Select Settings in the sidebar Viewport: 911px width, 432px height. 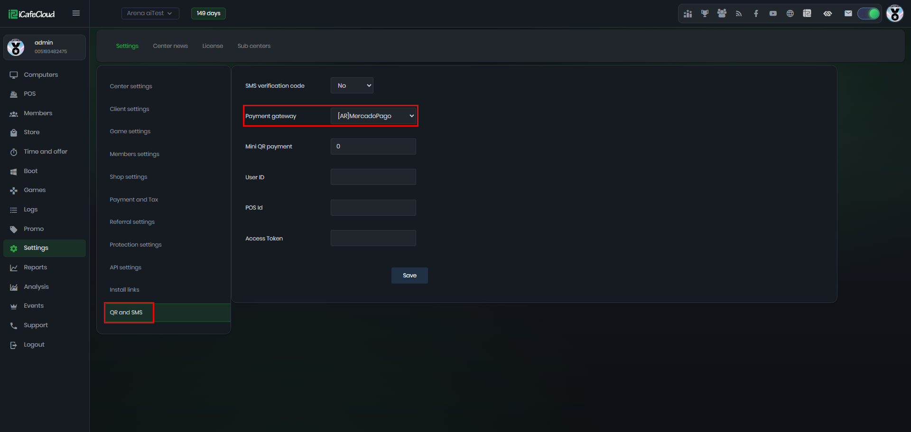tap(45, 248)
